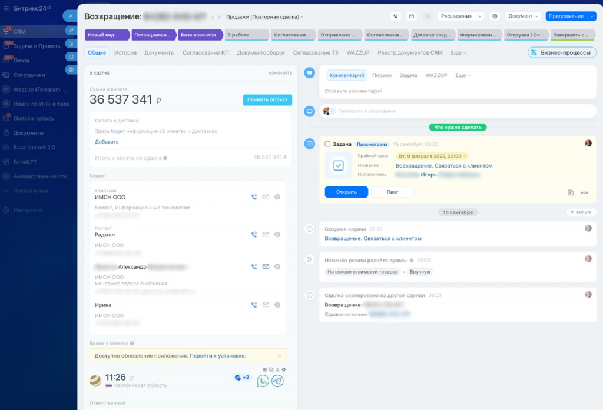Image resolution: width=603 pixels, height=410 pixels.
Task: Open the Документ dropdown
Action: click(523, 16)
